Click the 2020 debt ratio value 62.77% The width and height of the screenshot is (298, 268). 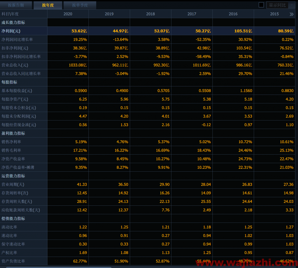point(80,261)
